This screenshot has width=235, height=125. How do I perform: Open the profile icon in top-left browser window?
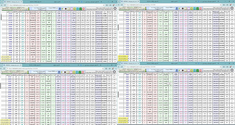click(113, 5)
